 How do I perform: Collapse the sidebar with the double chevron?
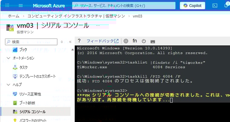pos(70,42)
